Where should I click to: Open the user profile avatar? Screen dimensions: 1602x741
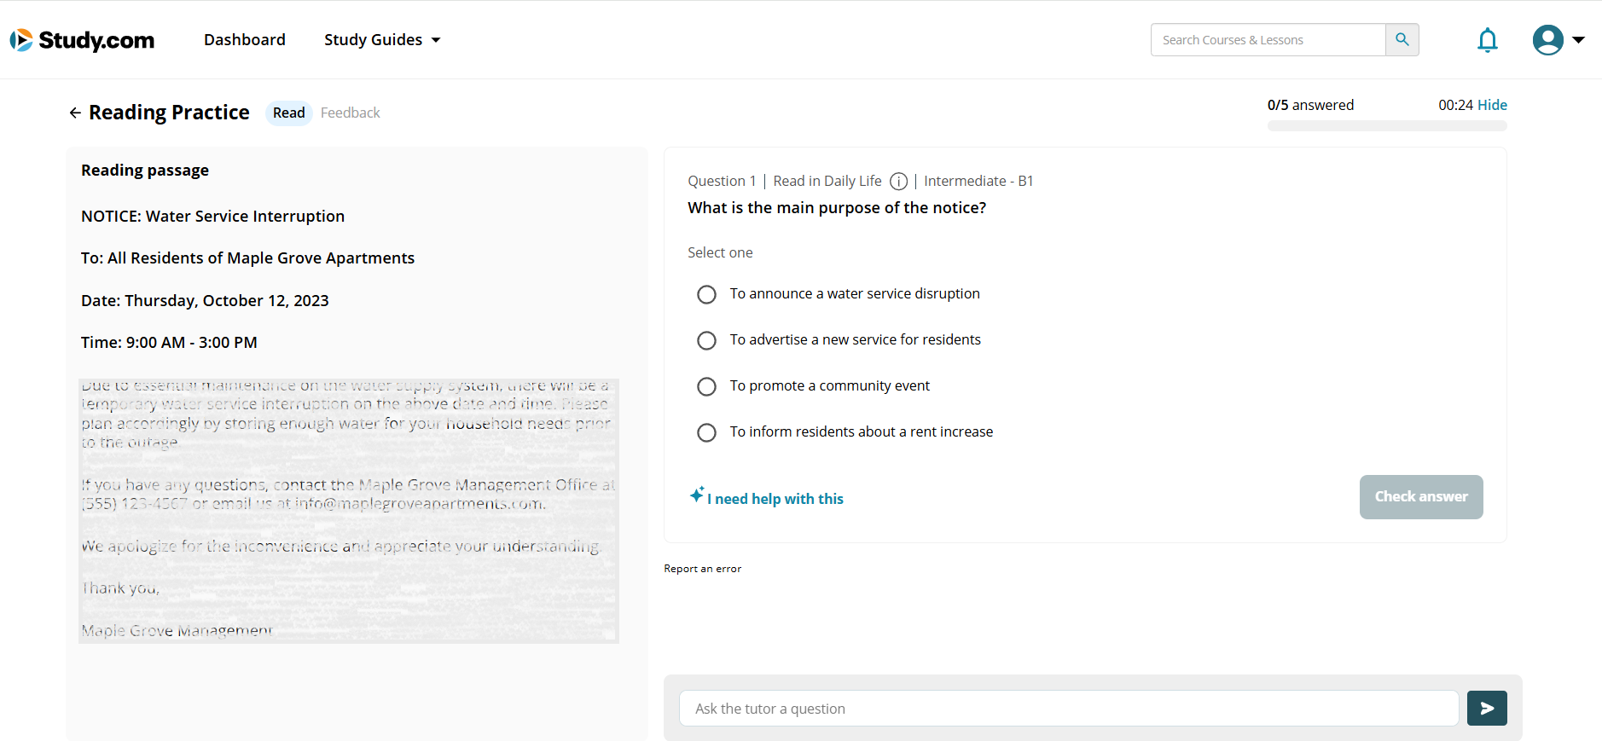[1547, 40]
